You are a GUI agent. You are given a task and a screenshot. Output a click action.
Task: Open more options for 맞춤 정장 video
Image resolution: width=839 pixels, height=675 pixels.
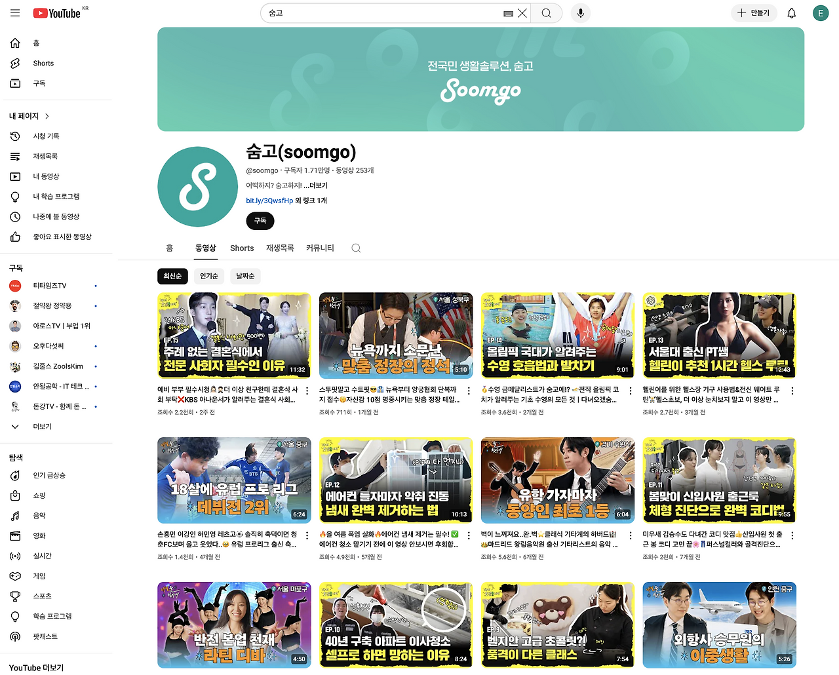pyautogui.click(x=469, y=391)
